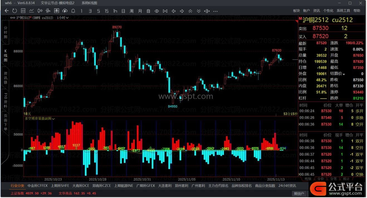Switch to the 分价 tab
The height and width of the screenshot is (198, 367).
[x=321, y=179]
